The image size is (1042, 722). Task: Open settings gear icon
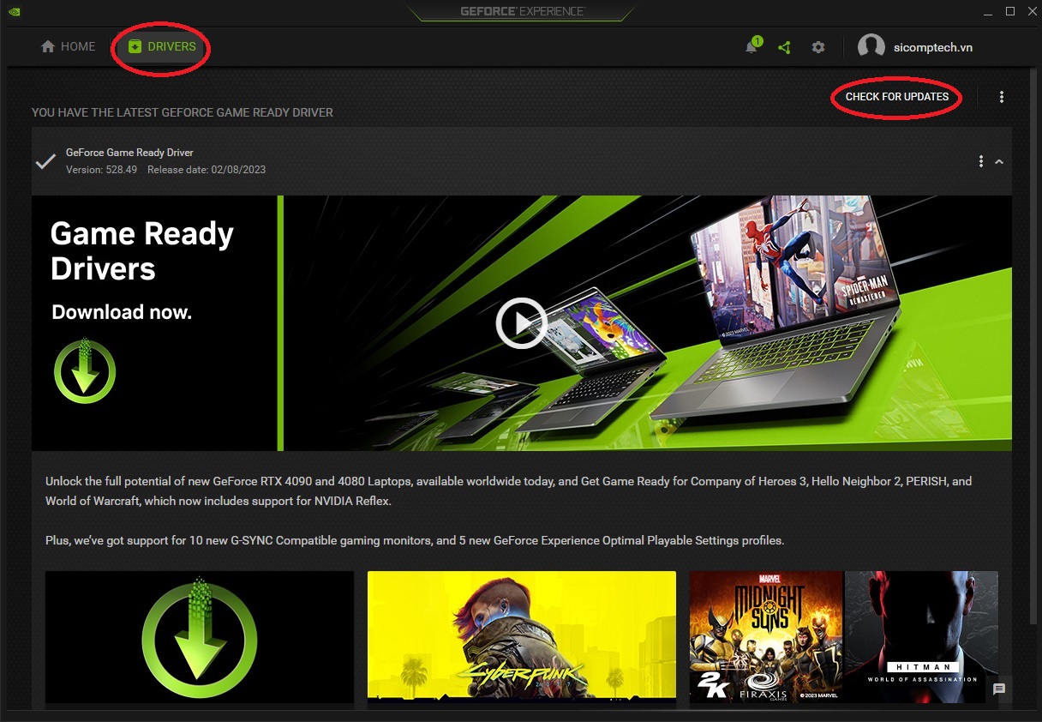click(x=818, y=48)
